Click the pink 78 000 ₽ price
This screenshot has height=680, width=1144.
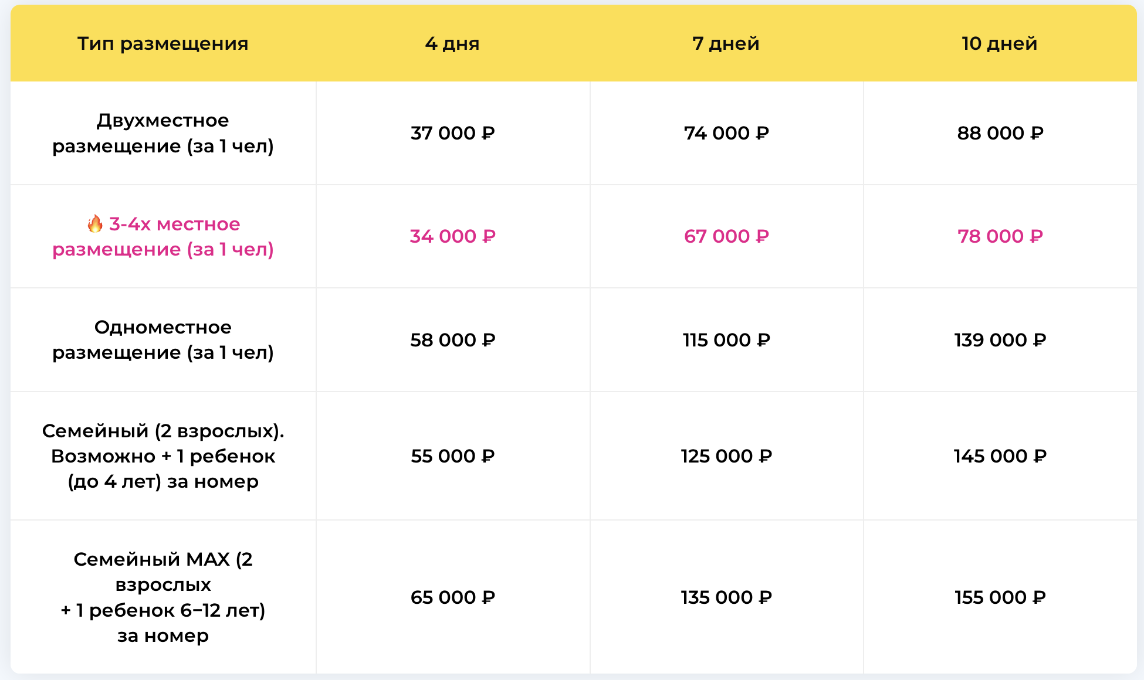1000,236
